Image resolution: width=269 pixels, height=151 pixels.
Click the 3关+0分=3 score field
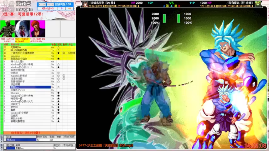pos(47,8)
